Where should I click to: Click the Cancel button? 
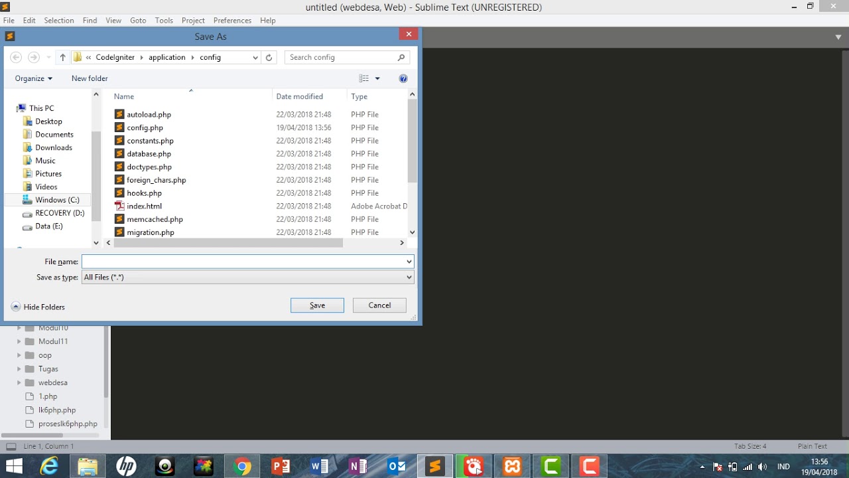coord(379,305)
